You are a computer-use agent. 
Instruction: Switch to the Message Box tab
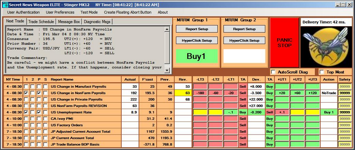coord(69,22)
